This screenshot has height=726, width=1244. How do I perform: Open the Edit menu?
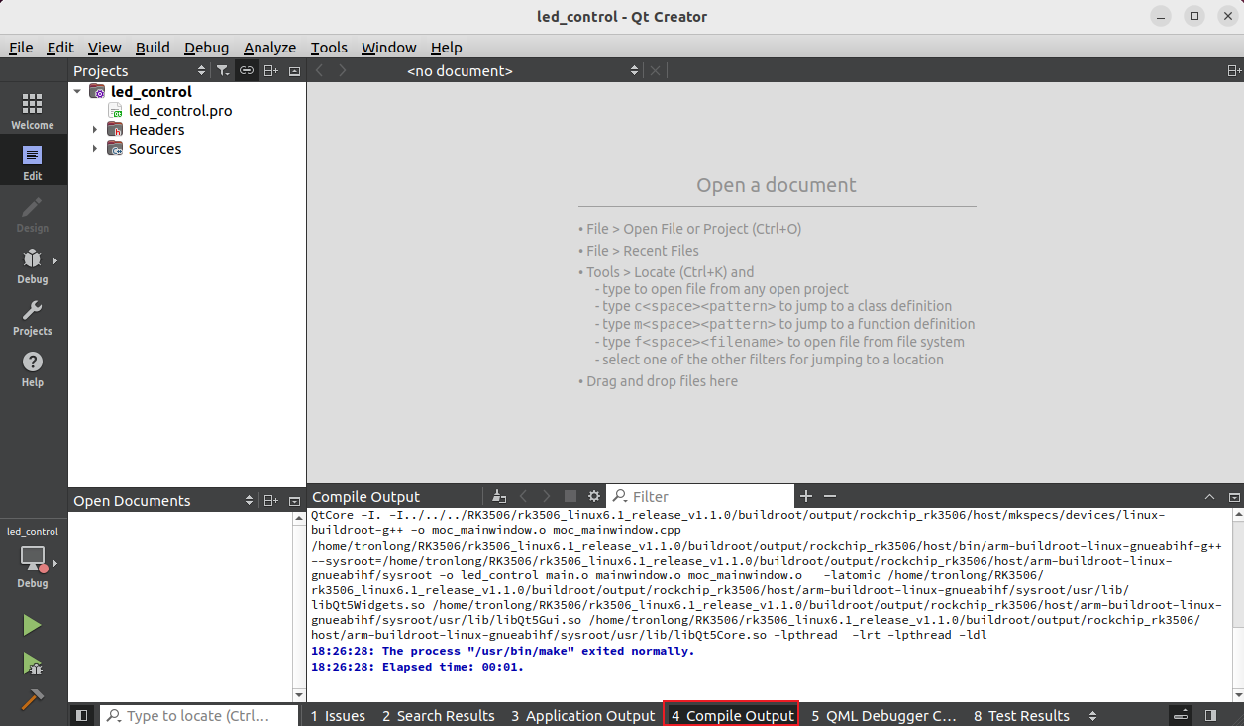pyautogui.click(x=60, y=48)
